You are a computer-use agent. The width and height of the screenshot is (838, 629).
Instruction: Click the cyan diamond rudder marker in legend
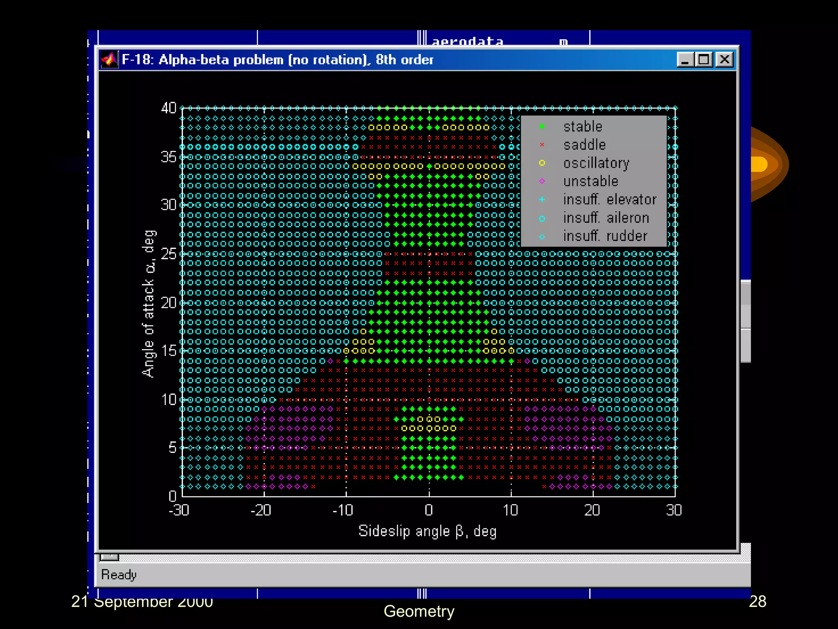(x=542, y=237)
